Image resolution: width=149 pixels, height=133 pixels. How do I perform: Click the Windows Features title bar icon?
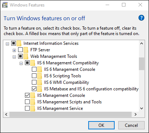coord(5,5)
